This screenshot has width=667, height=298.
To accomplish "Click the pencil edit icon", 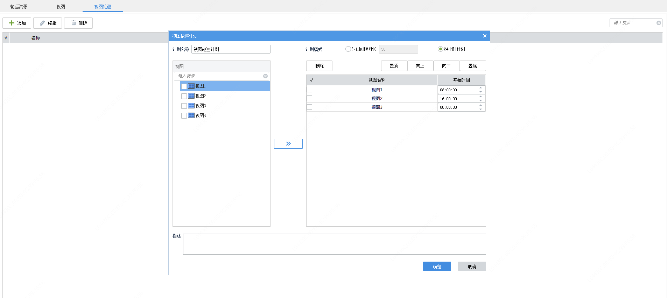I will click(42, 23).
